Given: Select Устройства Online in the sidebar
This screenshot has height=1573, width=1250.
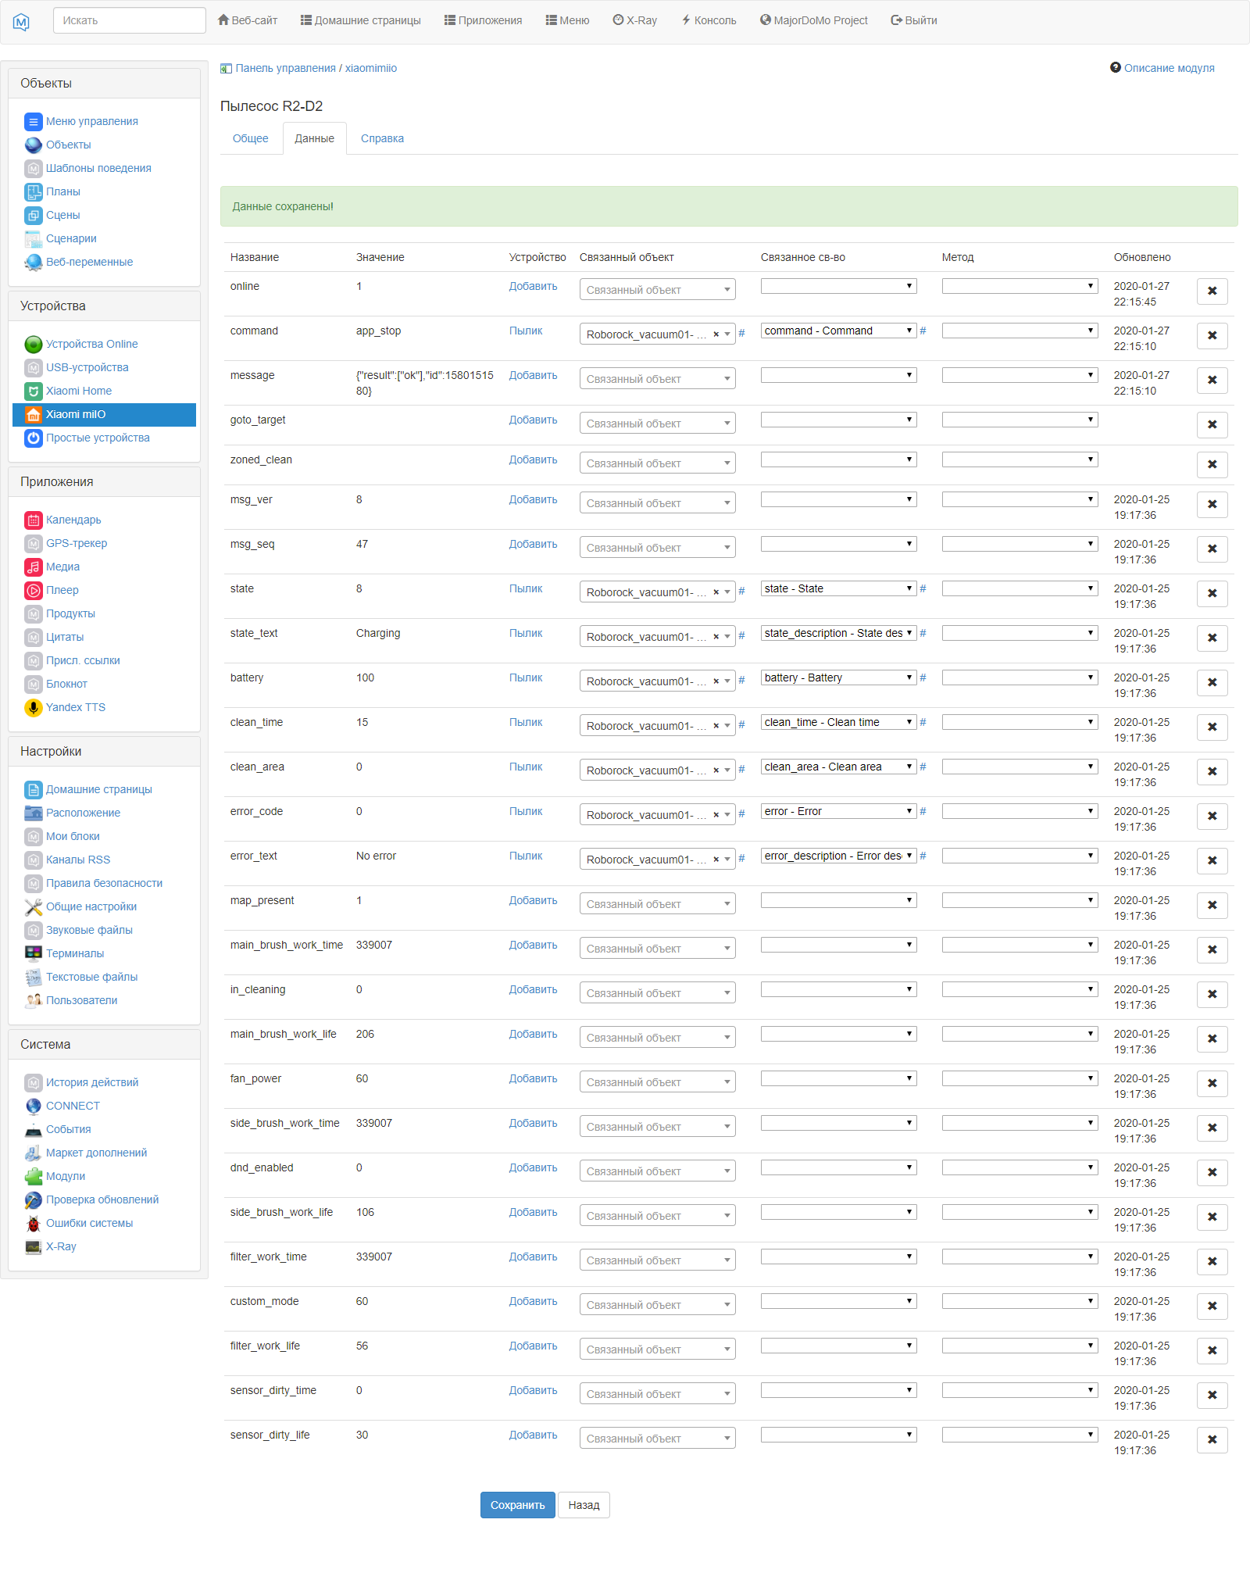Looking at the screenshot, I should (92, 344).
